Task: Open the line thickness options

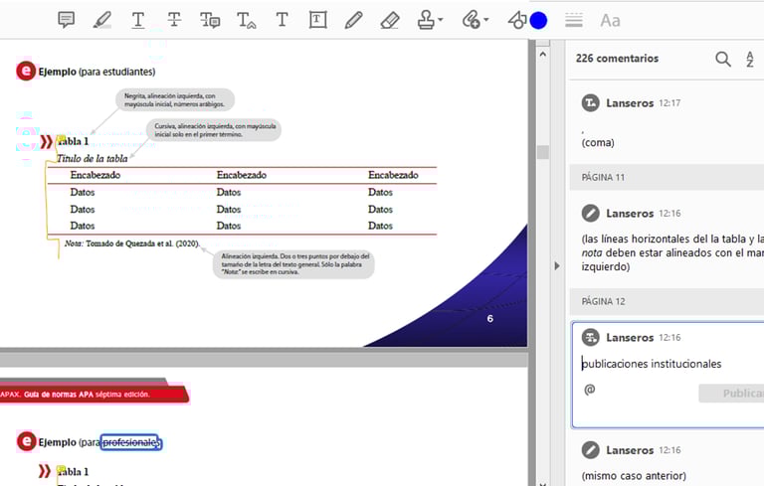Action: click(x=573, y=20)
